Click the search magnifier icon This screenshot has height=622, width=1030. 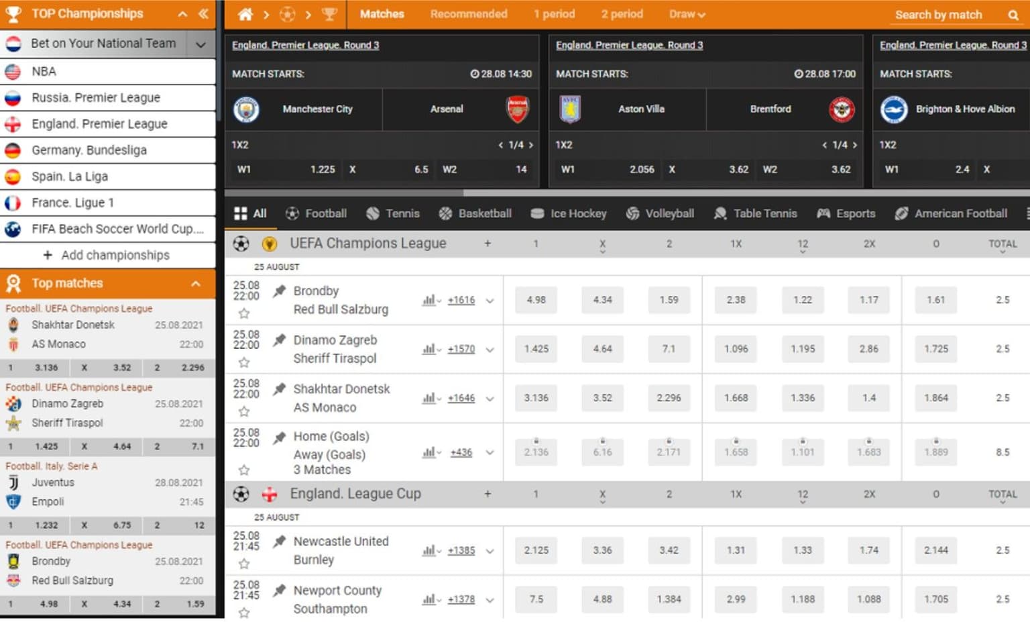[x=1013, y=15]
